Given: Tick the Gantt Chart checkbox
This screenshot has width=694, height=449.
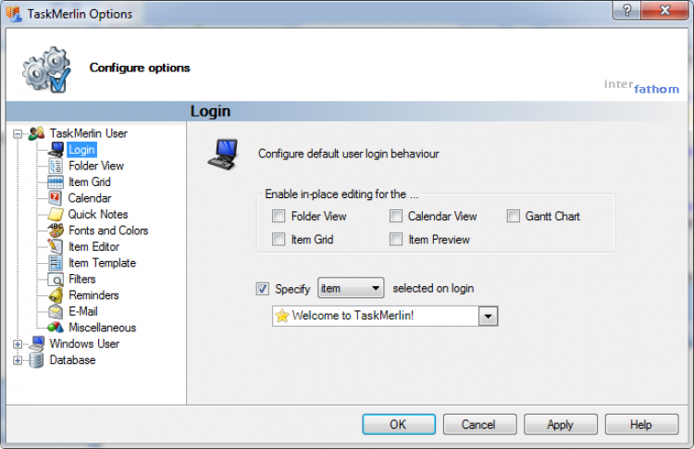Looking at the screenshot, I should point(514,217).
